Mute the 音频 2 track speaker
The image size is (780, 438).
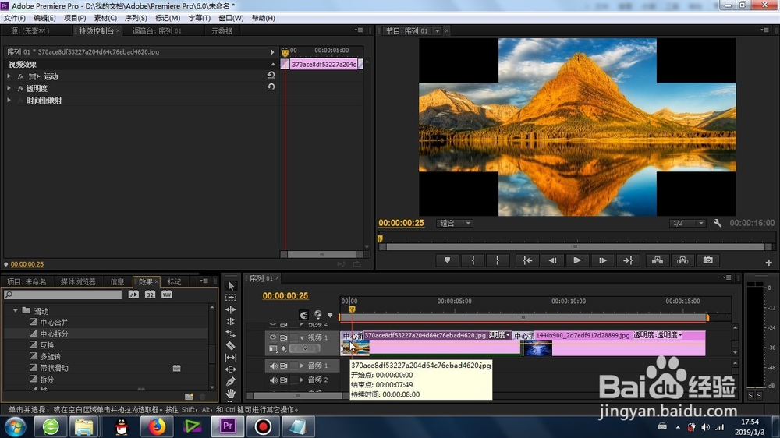click(272, 380)
